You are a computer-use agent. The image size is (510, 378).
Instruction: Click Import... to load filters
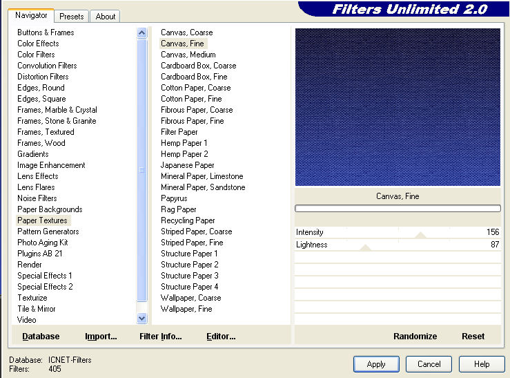click(101, 337)
